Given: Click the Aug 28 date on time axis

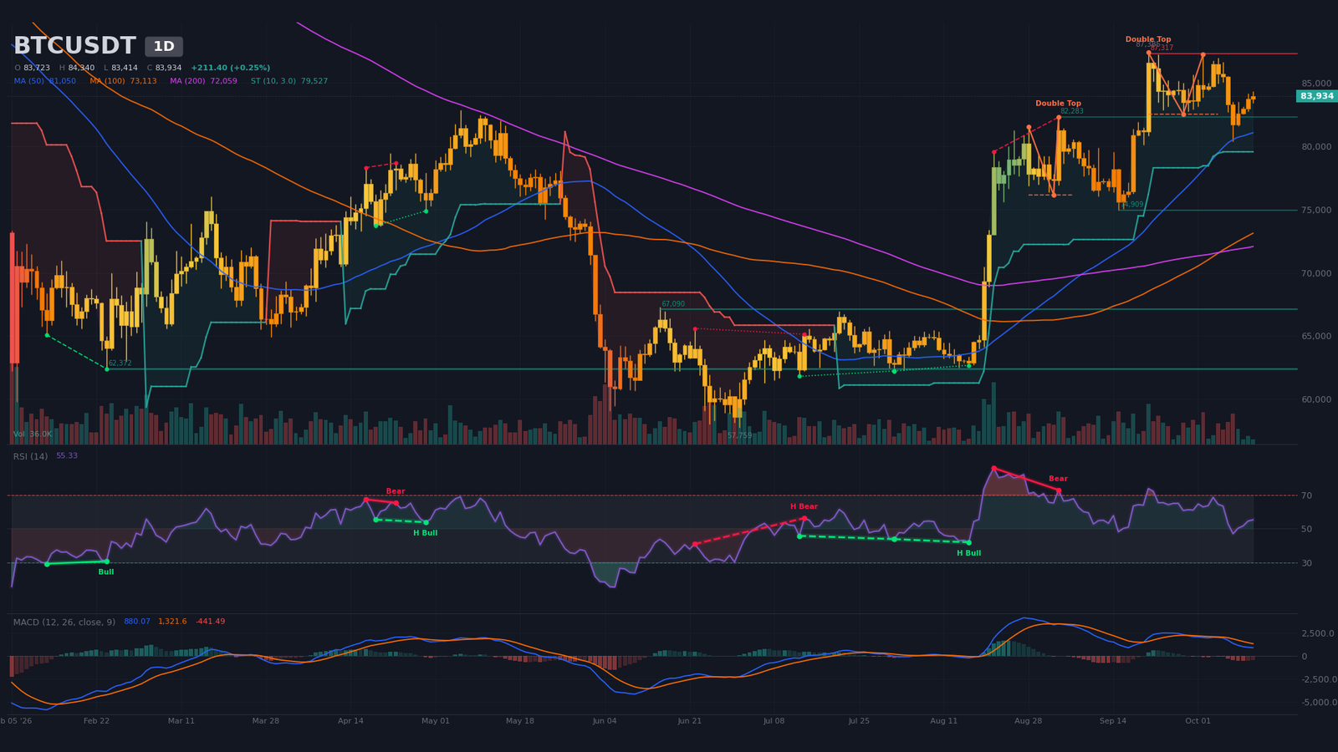Looking at the screenshot, I should coord(1029,720).
